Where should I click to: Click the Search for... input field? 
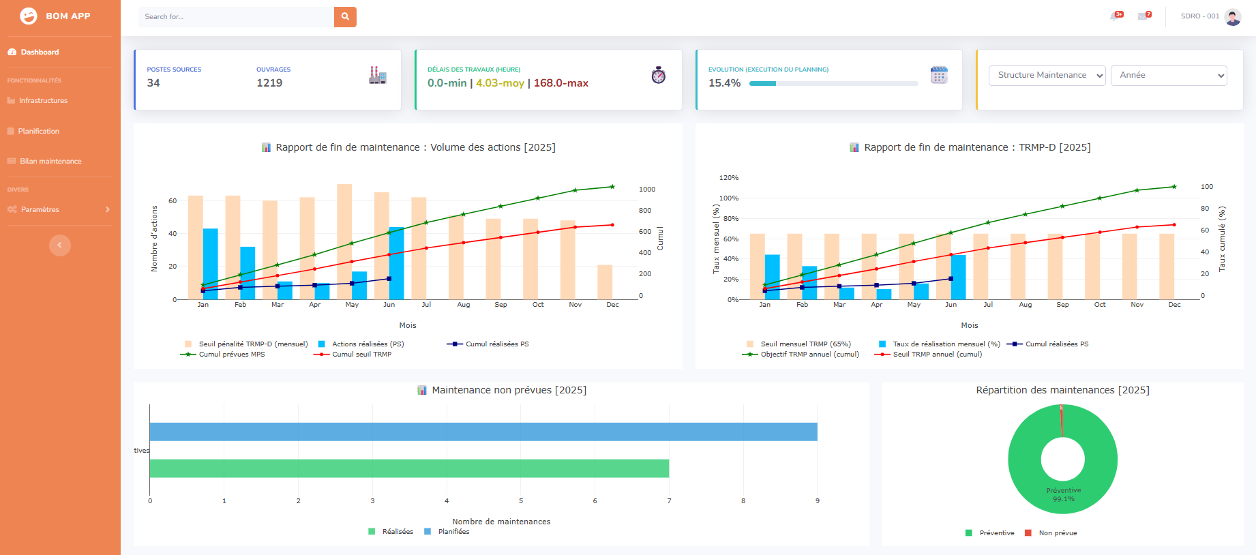[x=236, y=16]
